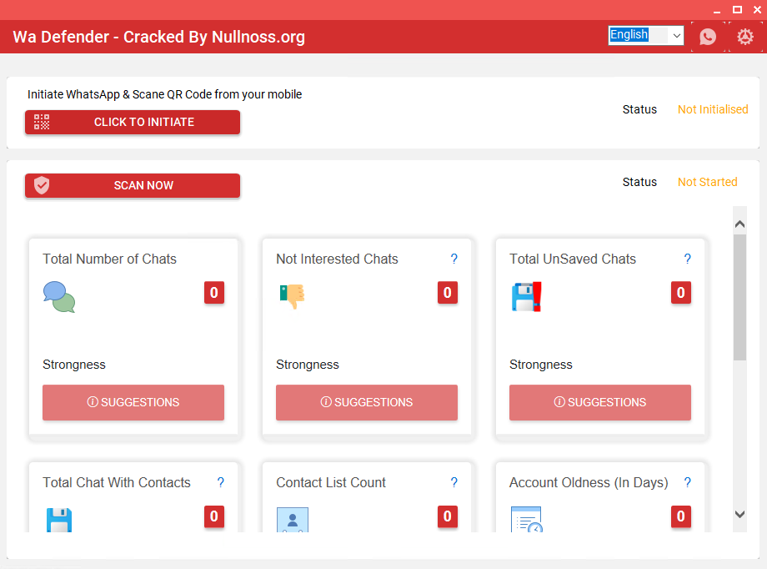This screenshot has width=767, height=569.
Task: Click Strongness label in Total UnSaved Chats
Action: point(540,365)
